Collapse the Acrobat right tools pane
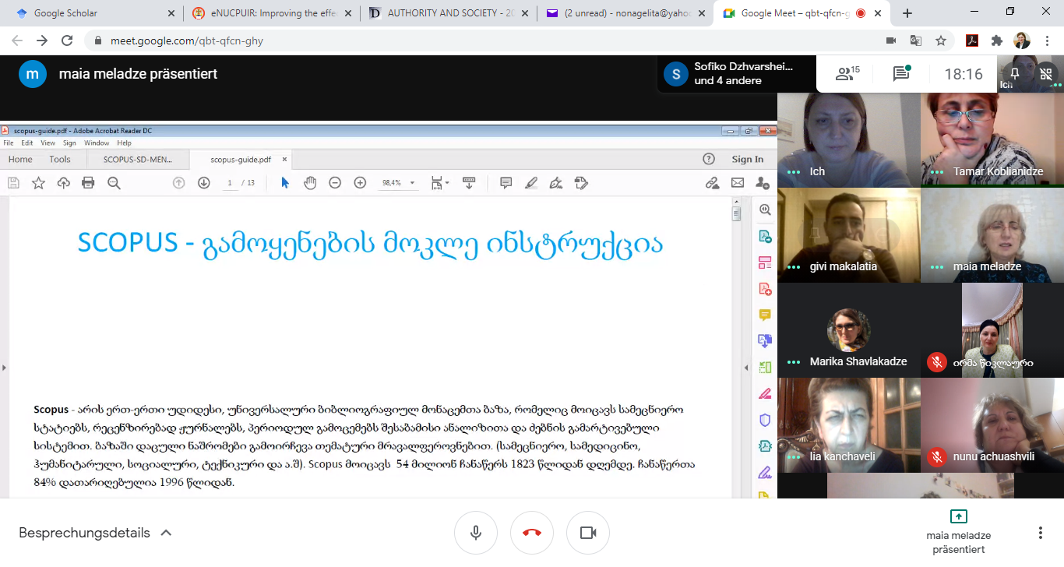 (x=747, y=368)
